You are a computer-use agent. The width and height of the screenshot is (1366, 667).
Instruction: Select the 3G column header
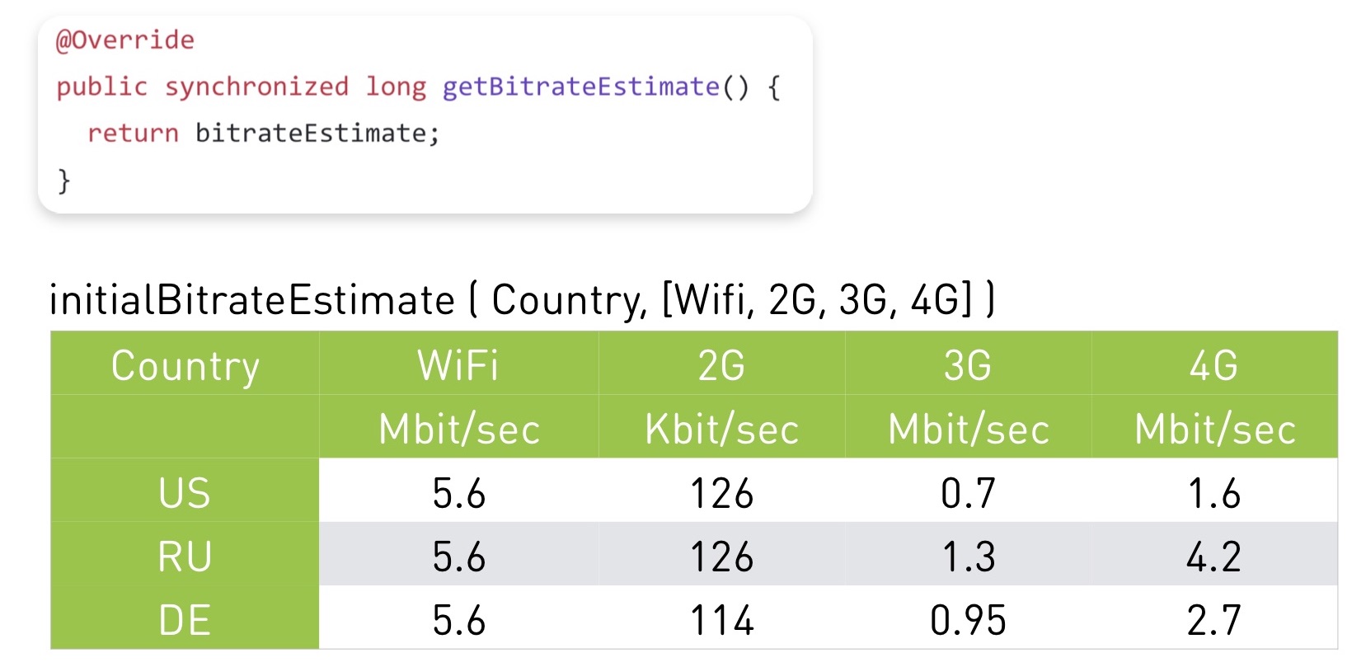point(968,365)
